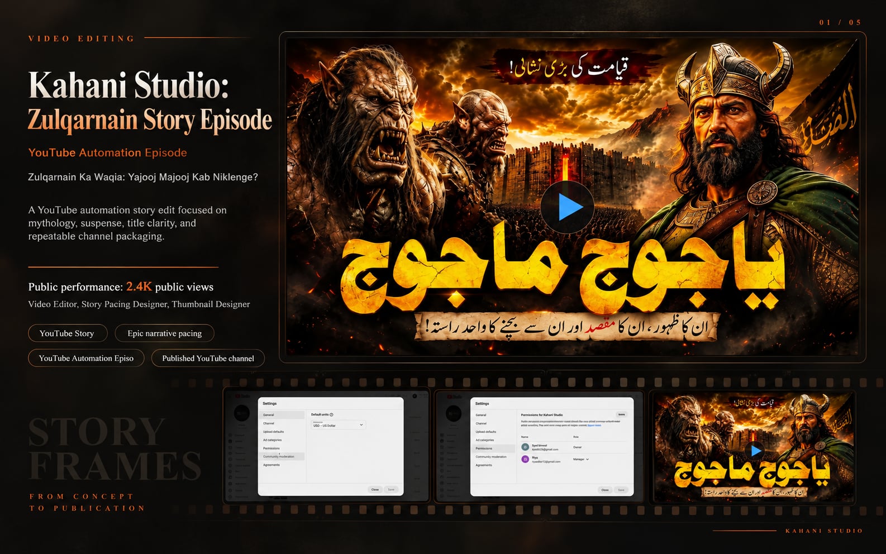Click the Default units info icon
Screen dimensions: 886x554
point(331,414)
